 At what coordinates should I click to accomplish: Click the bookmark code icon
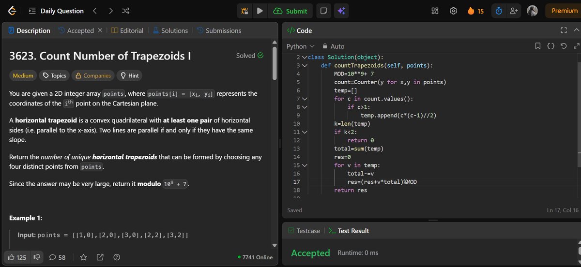(x=538, y=46)
